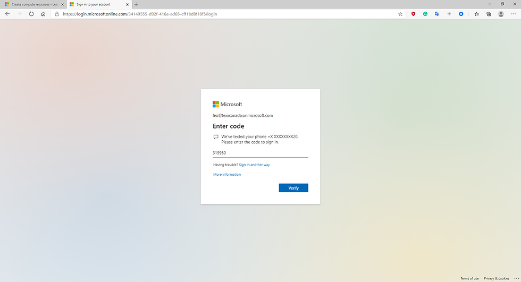This screenshot has width=521, height=282.
Task: Close the Sign in to your account tab
Action: pyautogui.click(x=127, y=4)
